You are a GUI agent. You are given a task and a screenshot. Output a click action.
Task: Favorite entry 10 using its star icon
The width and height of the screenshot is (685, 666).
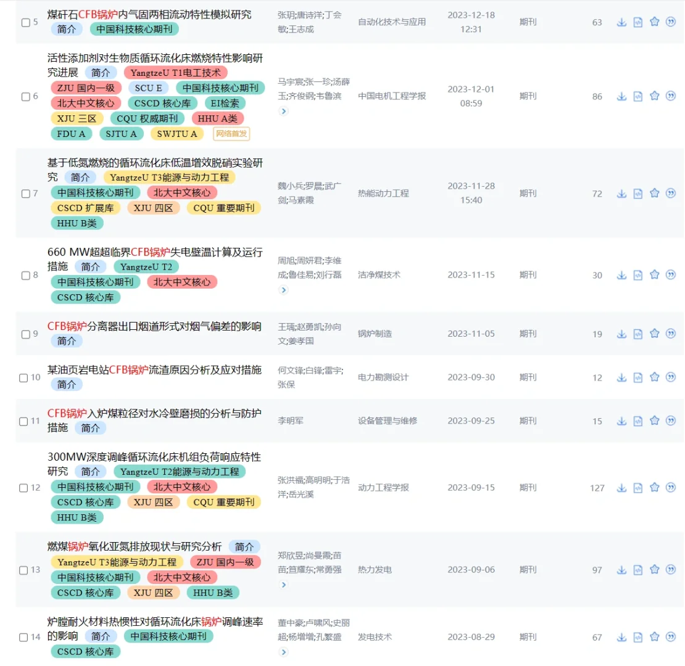(654, 377)
